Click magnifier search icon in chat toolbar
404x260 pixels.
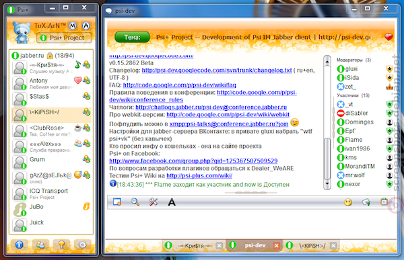click(135, 202)
